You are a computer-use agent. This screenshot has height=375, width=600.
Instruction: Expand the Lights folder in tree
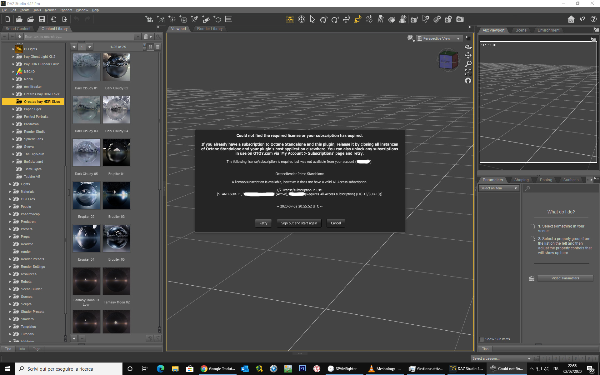pyautogui.click(x=10, y=184)
